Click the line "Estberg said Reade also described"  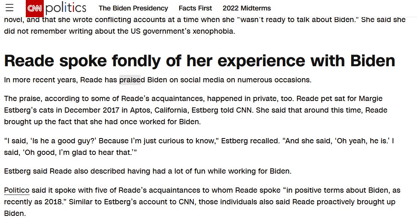pos(148,171)
